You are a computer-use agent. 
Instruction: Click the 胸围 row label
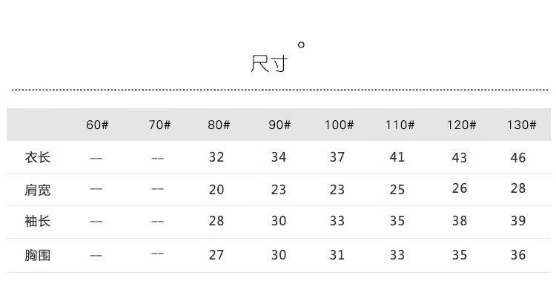(38, 255)
